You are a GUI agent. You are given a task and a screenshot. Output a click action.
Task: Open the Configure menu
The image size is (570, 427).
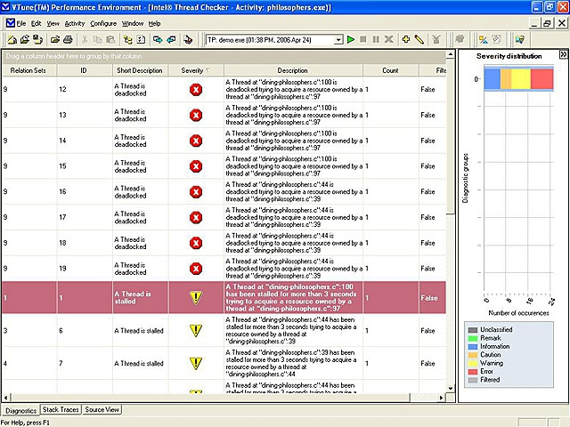[103, 24]
